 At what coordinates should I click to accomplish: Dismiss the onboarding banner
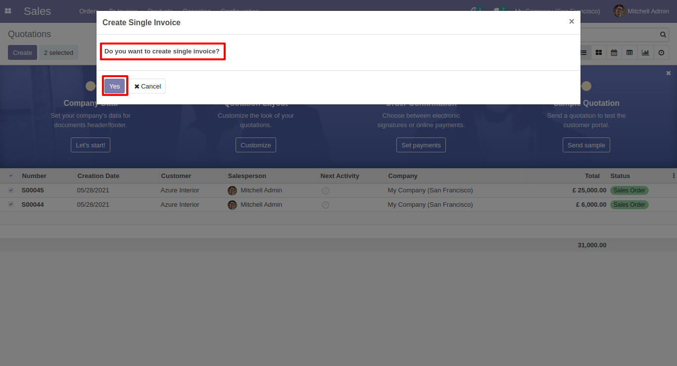pos(669,73)
